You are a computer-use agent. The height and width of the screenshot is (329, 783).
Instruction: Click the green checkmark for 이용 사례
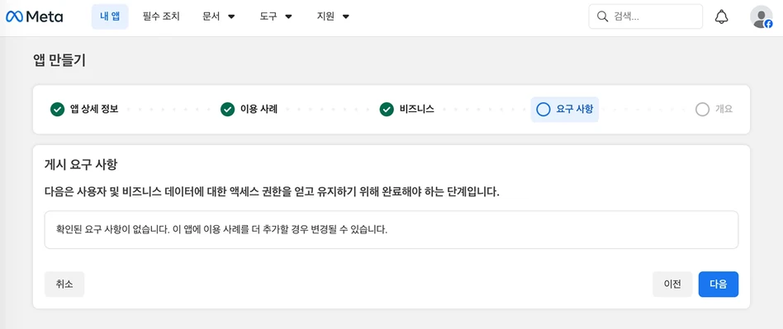pos(228,109)
